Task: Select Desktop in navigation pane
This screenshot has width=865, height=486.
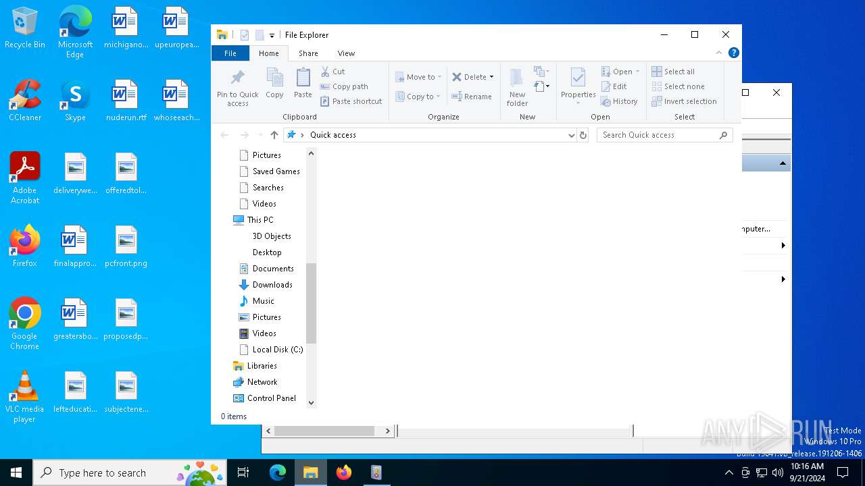Action: point(267,252)
